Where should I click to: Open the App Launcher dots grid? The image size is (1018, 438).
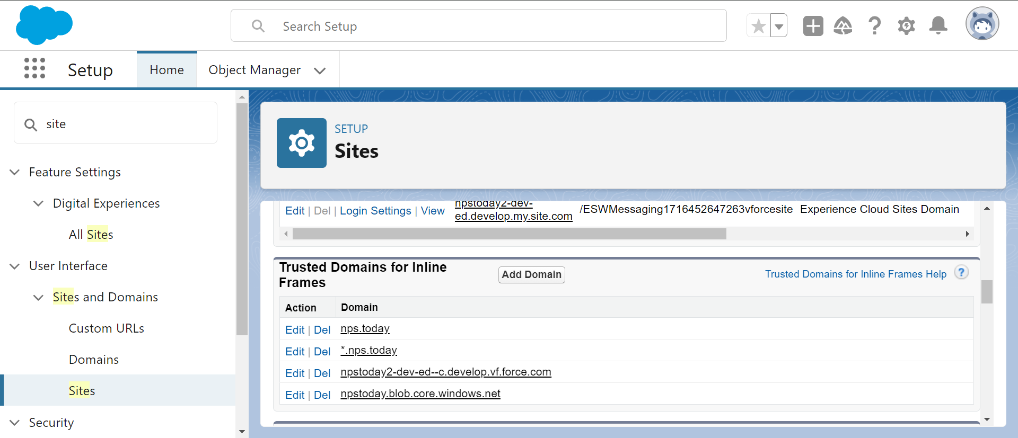(x=35, y=69)
